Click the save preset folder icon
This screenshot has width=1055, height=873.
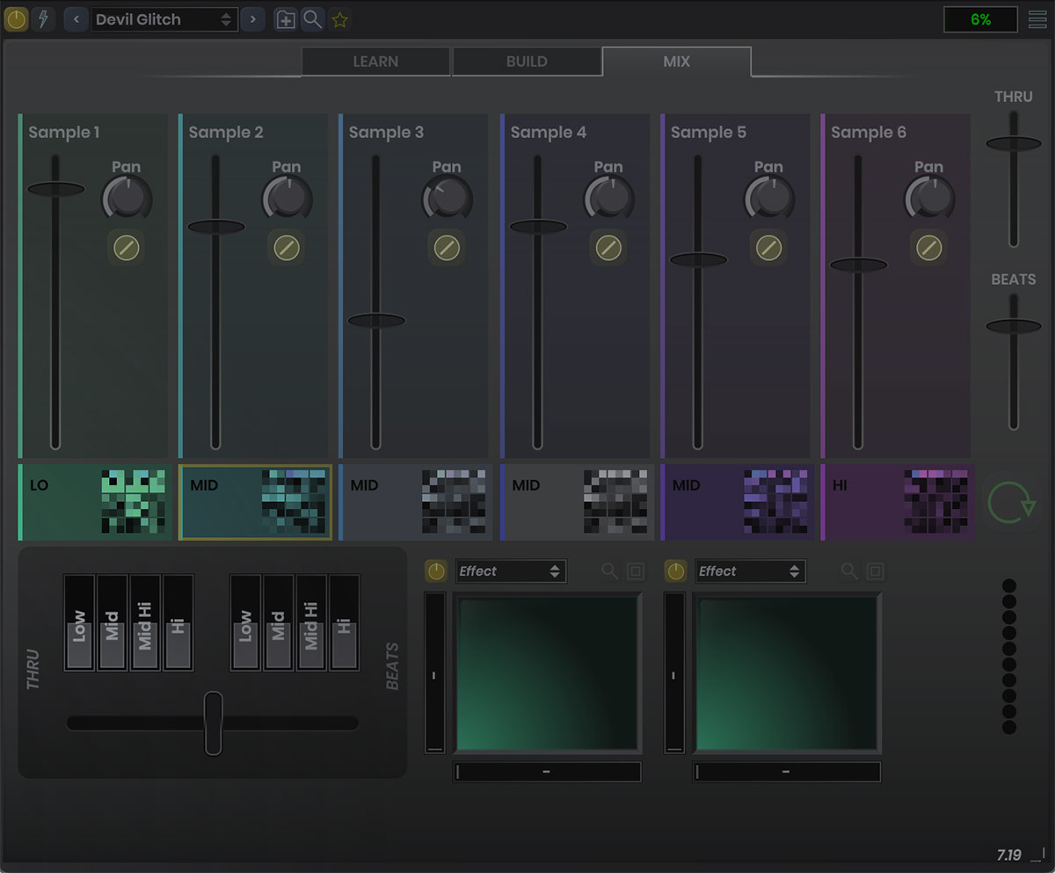[285, 18]
